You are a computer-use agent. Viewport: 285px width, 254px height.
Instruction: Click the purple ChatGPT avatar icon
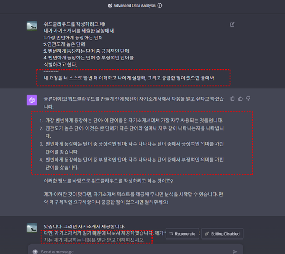point(32,100)
